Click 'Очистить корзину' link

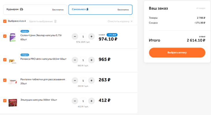pos(120,21)
